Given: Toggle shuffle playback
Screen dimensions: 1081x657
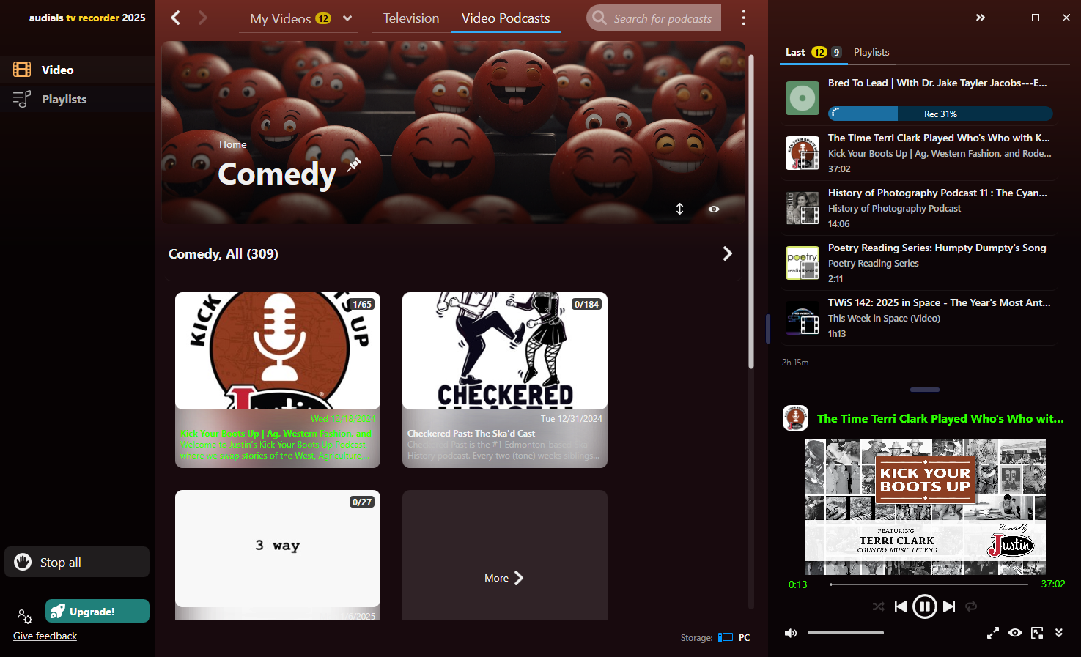Looking at the screenshot, I should [878, 606].
